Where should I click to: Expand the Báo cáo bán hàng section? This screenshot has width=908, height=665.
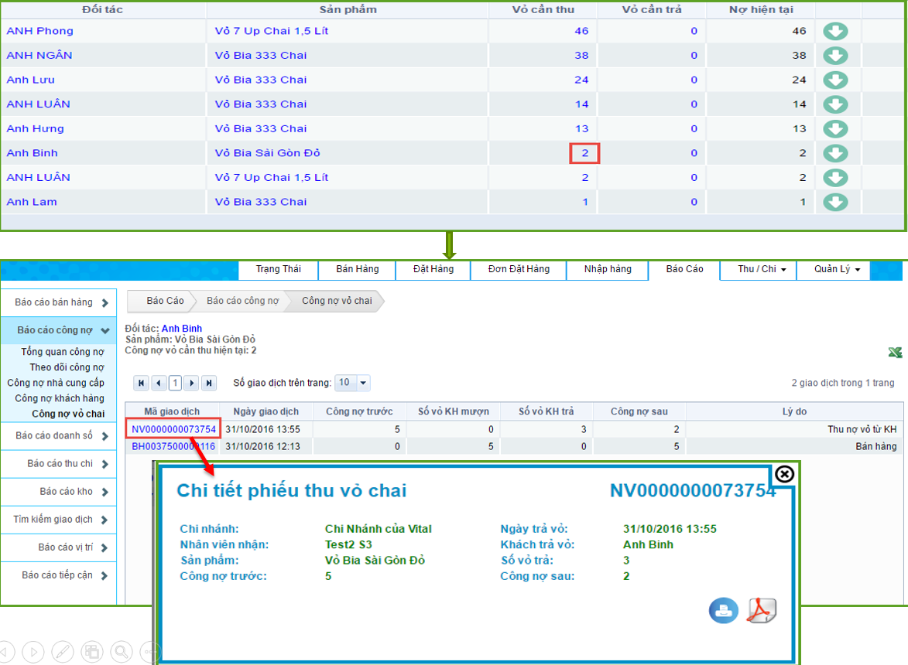(60, 303)
